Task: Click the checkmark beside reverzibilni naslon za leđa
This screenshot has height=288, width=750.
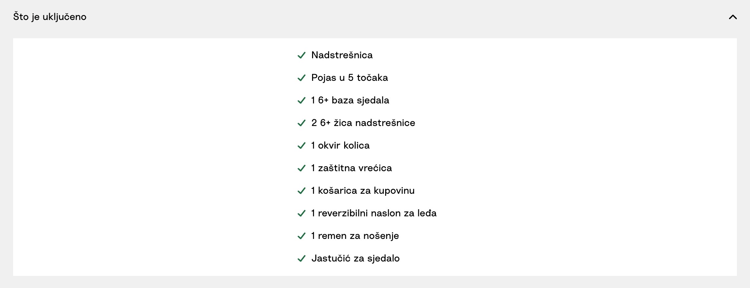Action: pos(301,213)
